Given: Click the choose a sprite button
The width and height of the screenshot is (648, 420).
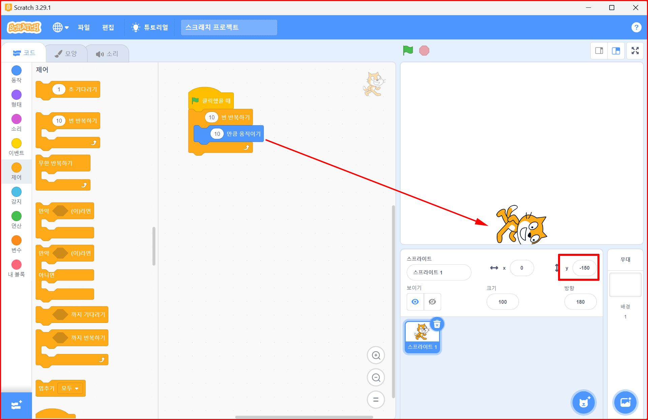Looking at the screenshot, I should point(583,402).
